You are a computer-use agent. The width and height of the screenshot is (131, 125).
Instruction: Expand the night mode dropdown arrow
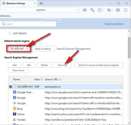(x=103, y=10)
